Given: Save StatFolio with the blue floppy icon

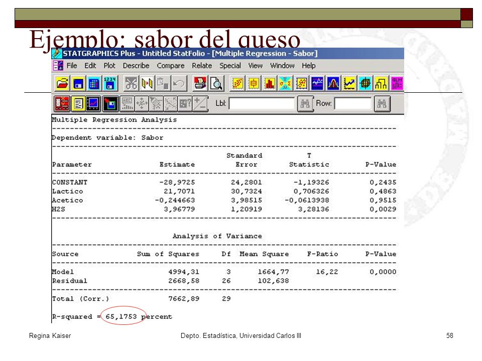Looking at the screenshot, I should click(78, 83).
